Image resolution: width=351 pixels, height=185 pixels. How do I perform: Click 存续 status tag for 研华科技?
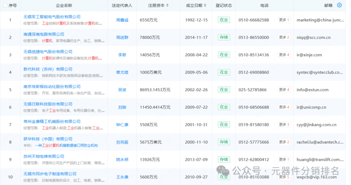point(224,142)
